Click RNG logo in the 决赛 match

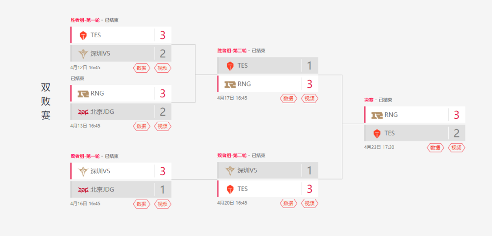pos(377,115)
